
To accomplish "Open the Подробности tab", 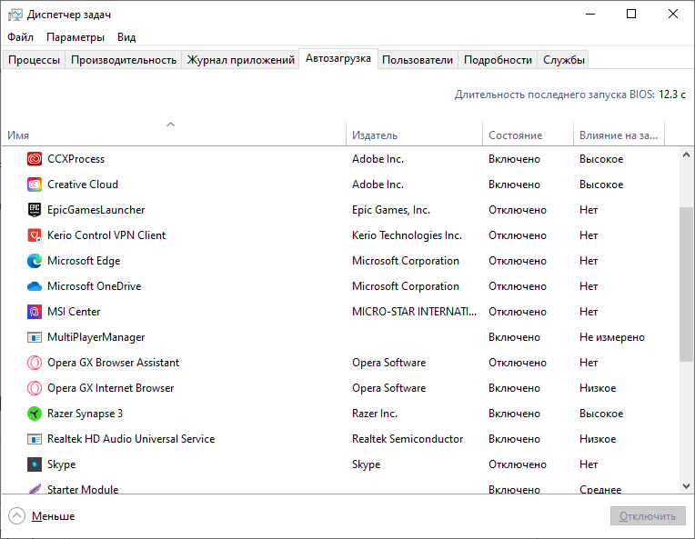I will (498, 60).
